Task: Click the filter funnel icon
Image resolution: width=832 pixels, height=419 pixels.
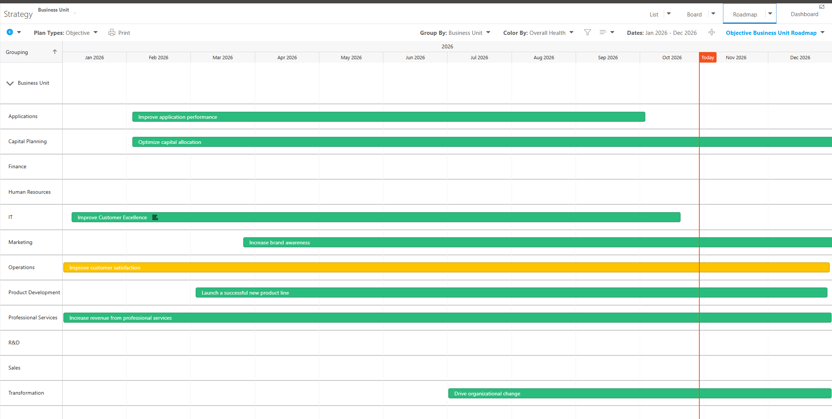Action: point(587,32)
